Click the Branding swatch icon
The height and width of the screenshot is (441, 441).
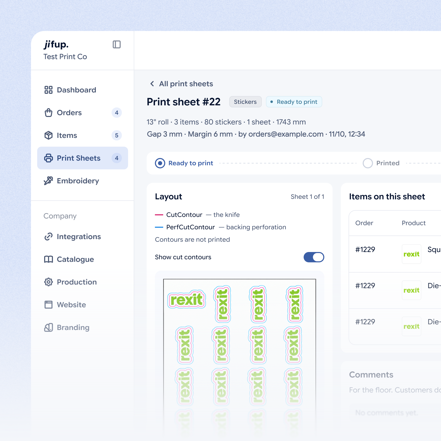point(49,327)
